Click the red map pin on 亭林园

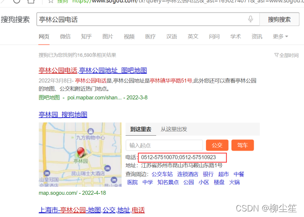click(x=81, y=152)
